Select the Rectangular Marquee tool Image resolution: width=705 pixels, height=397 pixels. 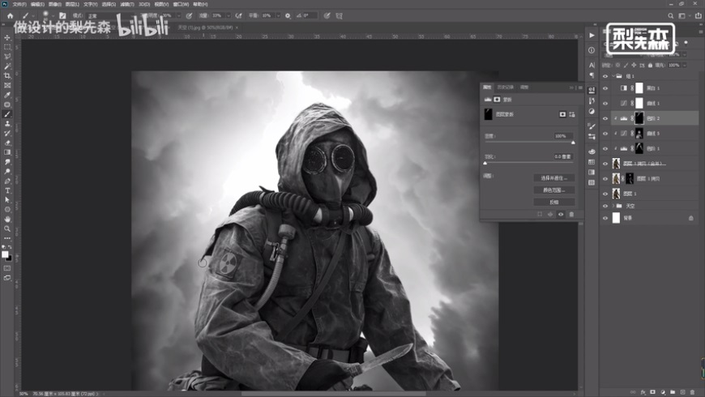(x=7, y=47)
